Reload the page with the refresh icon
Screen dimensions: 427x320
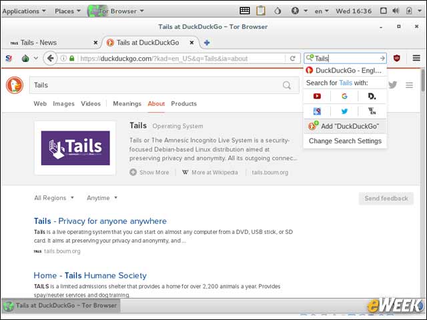[x=293, y=58]
